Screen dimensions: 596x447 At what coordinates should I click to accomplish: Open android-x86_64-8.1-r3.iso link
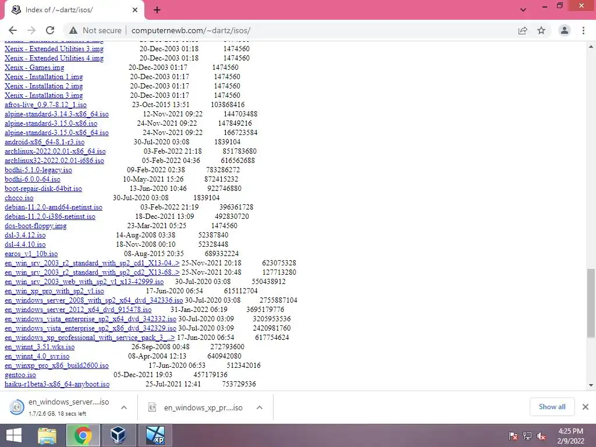[x=44, y=142]
